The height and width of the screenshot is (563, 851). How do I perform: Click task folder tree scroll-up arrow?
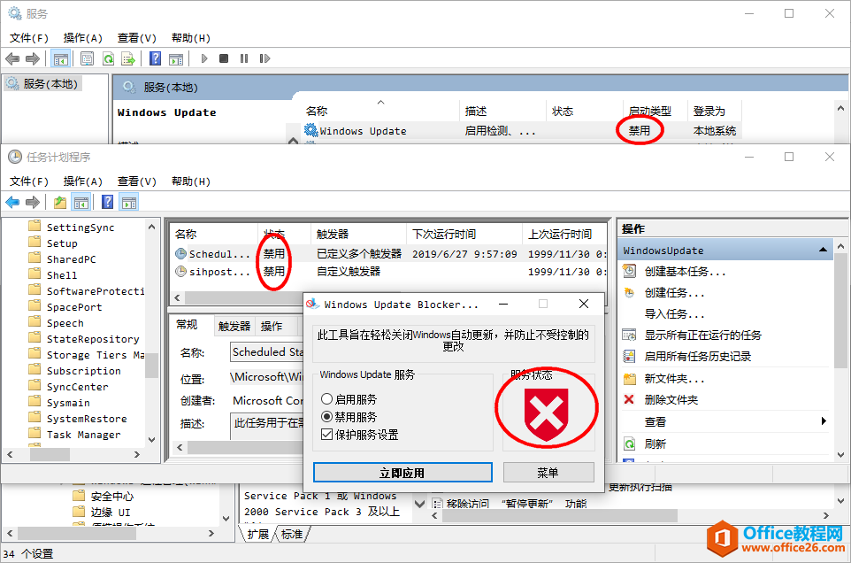pos(151,227)
